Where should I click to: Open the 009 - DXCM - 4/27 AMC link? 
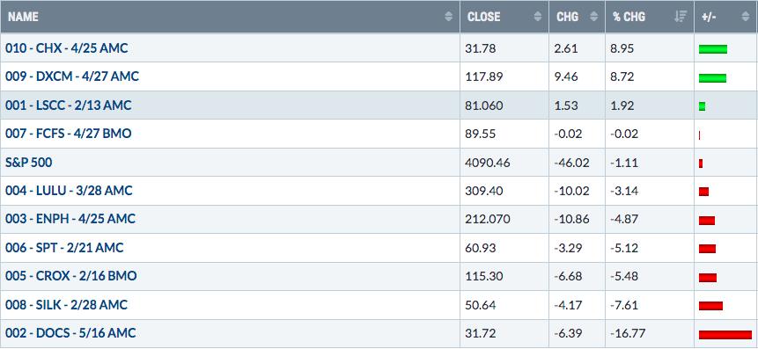[x=72, y=76]
